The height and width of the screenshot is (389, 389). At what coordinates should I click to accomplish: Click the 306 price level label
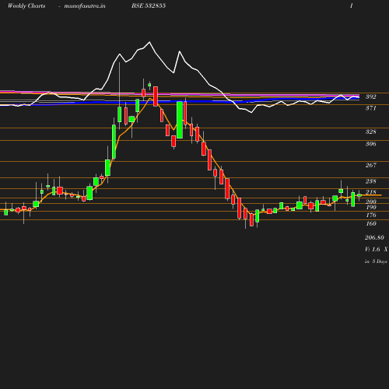tap(371, 144)
